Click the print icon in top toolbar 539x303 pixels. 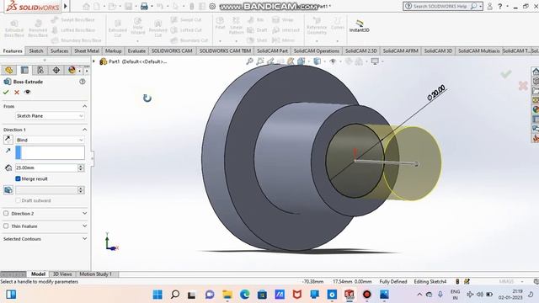(144, 6)
